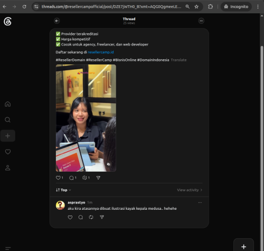The image size is (264, 251).
Task: Click the #ResellerDomain hashtag
Action: [70, 60]
